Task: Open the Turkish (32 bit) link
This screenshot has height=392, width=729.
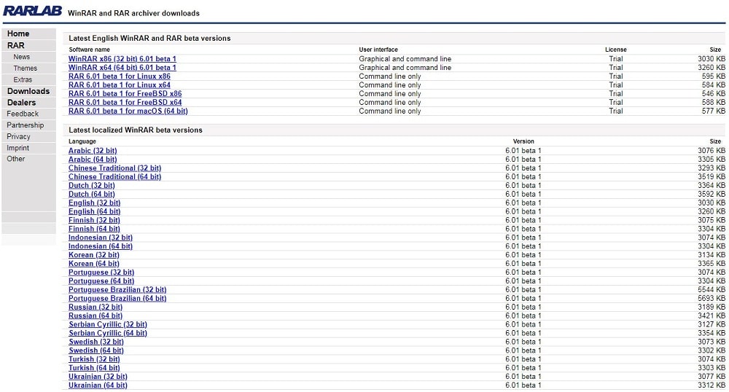Action: point(94,359)
